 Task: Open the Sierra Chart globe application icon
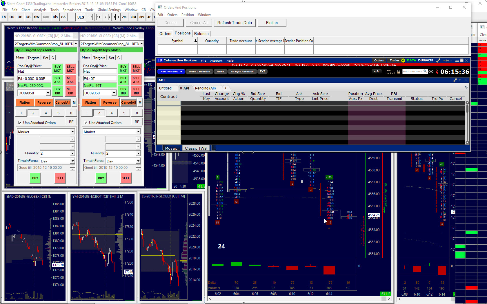[3, 3]
